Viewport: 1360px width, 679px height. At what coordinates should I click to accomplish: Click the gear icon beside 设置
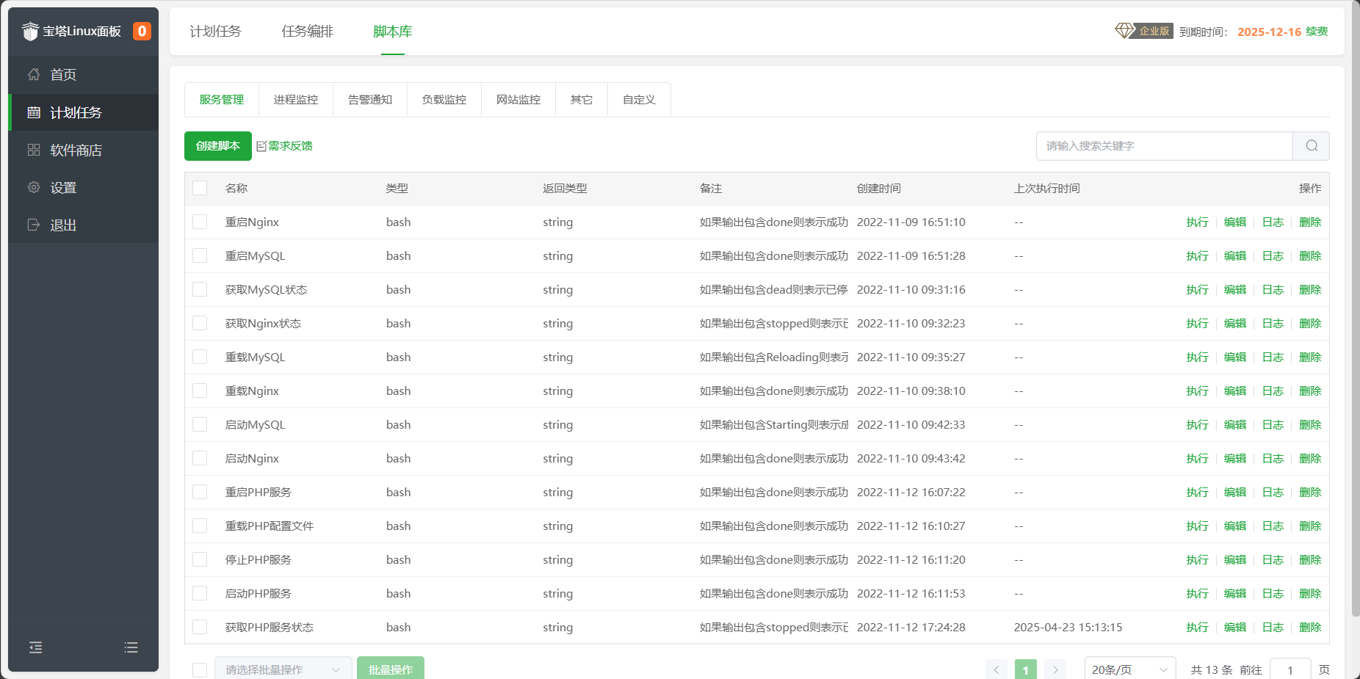coord(34,187)
